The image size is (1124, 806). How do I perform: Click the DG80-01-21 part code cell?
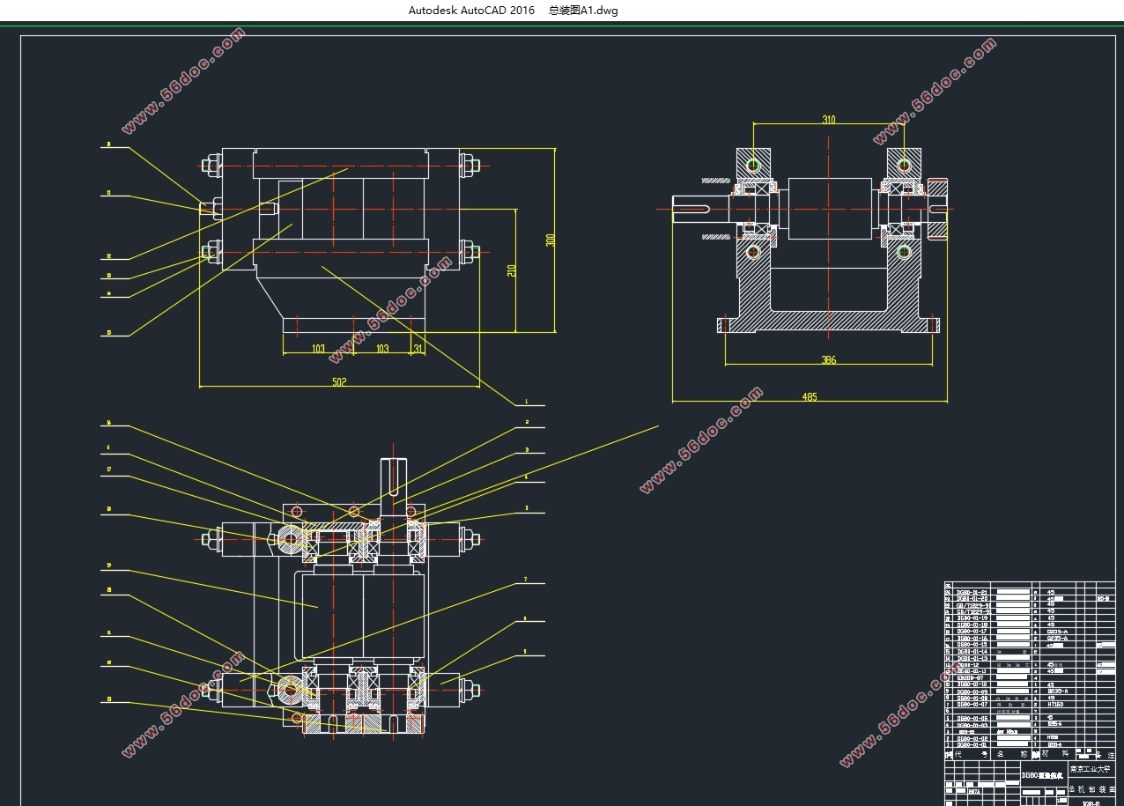[972, 592]
